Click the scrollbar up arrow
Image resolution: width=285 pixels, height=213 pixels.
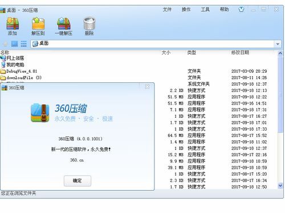coord(280,53)
